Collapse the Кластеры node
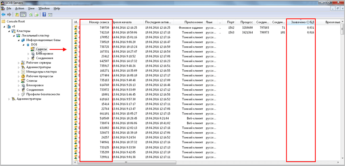Image resolution: width=345 pixels, height=166 pixels. pyautogui.click(x=9, y=31)
